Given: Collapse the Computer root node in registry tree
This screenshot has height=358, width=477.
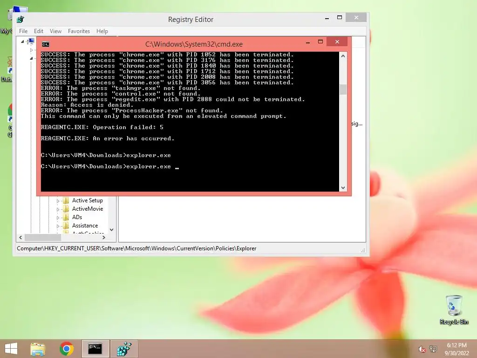Looking at the screenshot, I should click(22, 41).
